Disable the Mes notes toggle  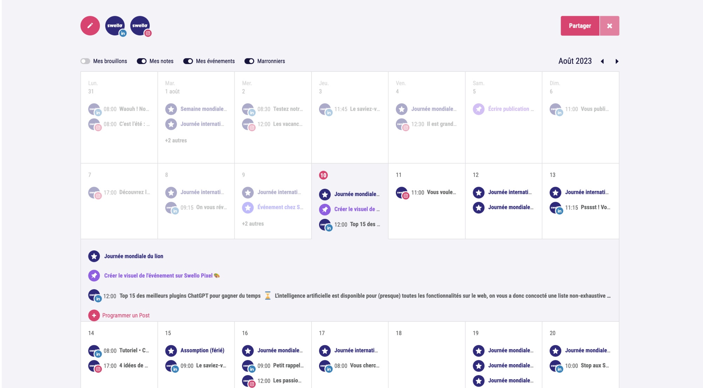click(142, 61)
